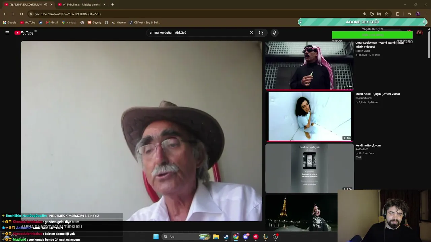Open File Explorer from the taskbar

216,237
